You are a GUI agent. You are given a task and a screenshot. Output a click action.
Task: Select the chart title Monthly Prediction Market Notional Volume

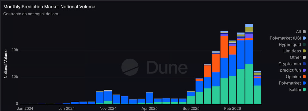49,7
